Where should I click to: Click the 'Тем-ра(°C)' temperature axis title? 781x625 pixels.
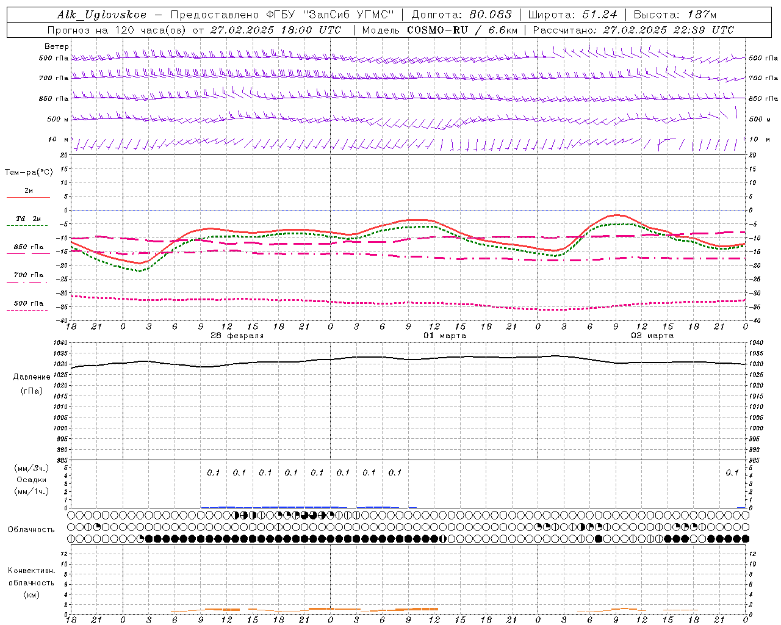29,172
